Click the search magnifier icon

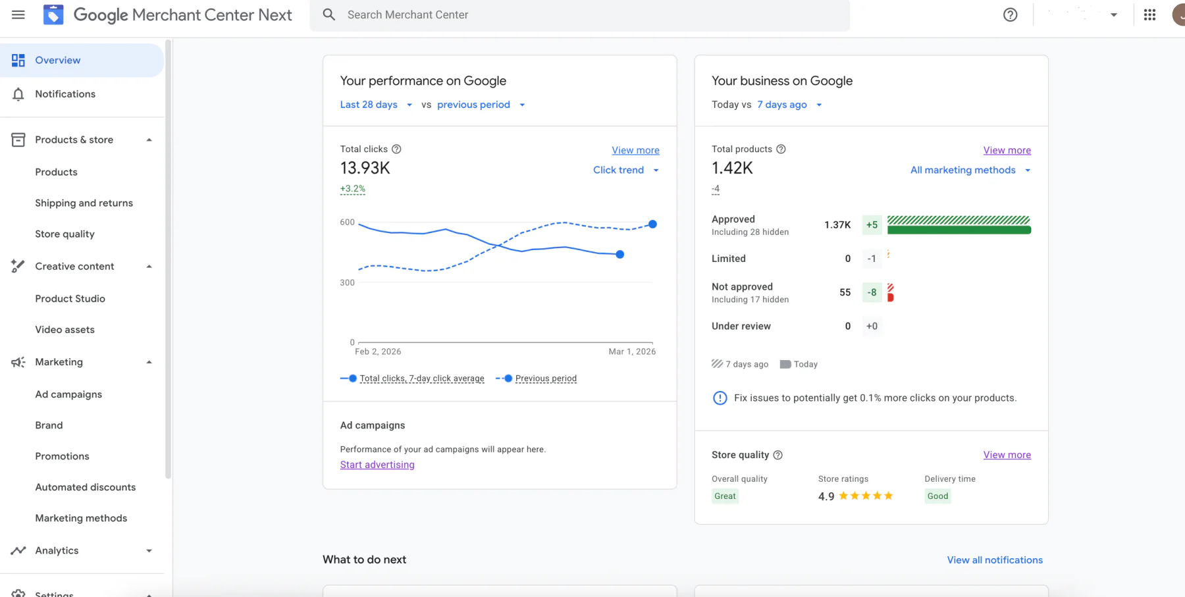[329, 14]
